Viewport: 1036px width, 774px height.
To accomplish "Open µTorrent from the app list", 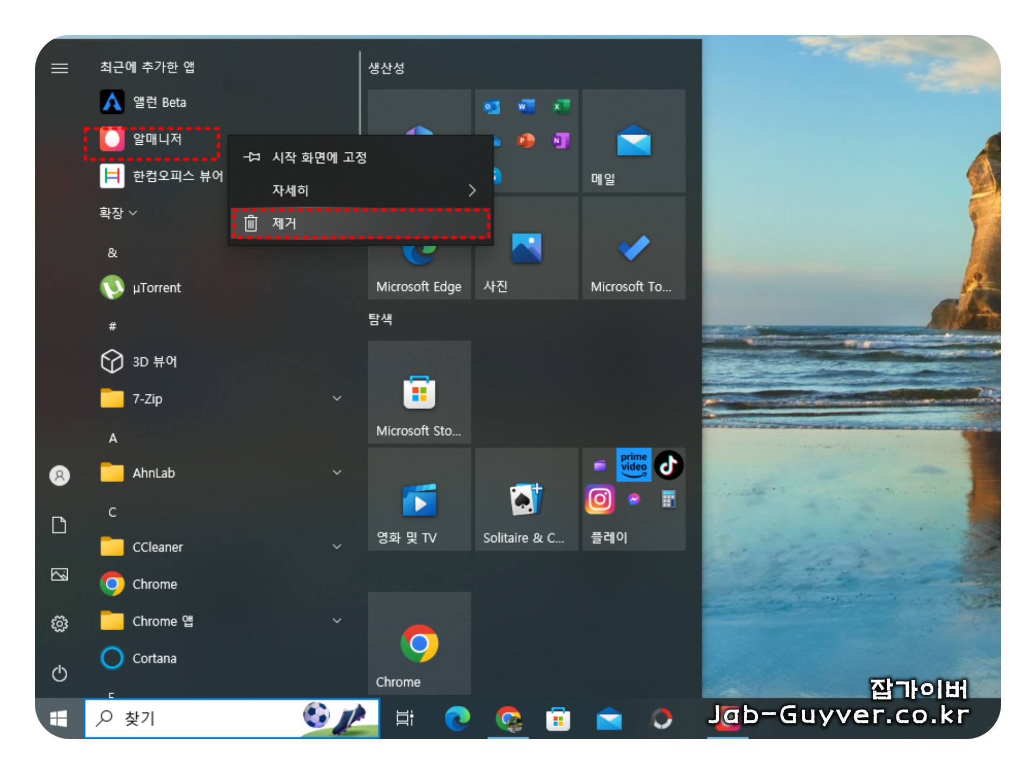I will 156,288.
